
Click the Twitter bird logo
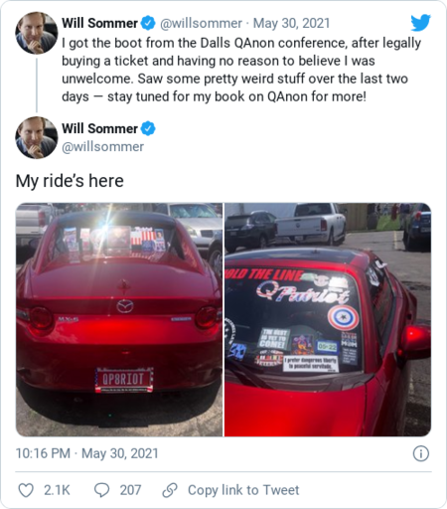click(x=420, y=22)
